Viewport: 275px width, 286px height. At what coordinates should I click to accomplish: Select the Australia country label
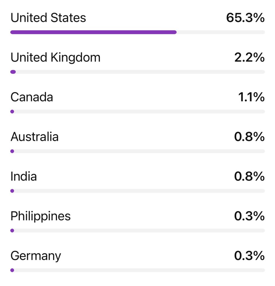(x=34, y=137)
